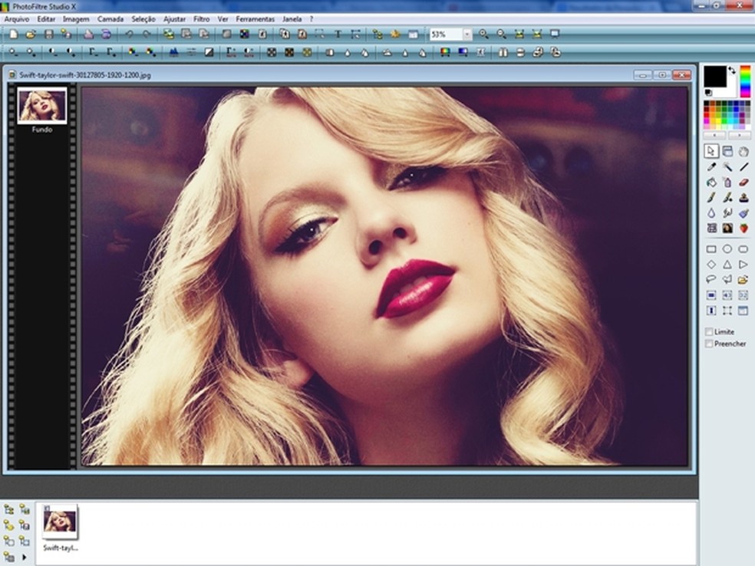Image resolution: width=755 pixels, height=566 pixels.
Task: Click the black foreground color swatch
Action: pyautogui.click(x=715, y=77)
